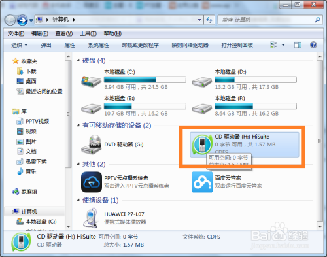Select 图片 library in the sidebar
Image resolution: width=327 pixels, height=257 pixels.
coord(31,141)
